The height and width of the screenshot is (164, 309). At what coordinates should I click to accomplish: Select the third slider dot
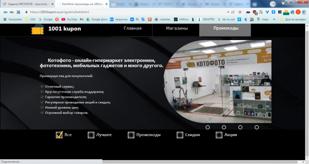[x=240, y=127]
